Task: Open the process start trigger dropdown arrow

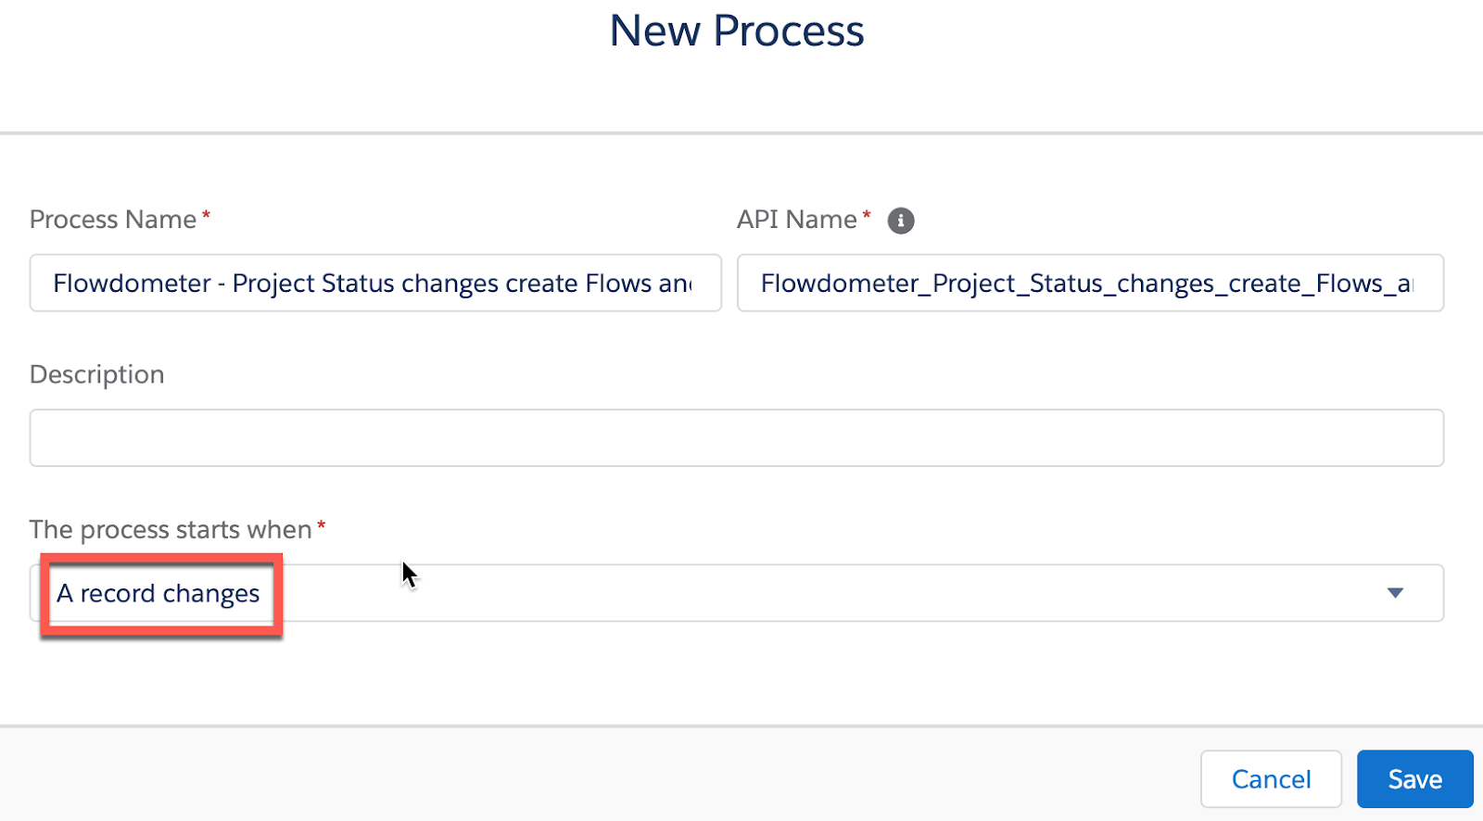Action: click(x=1395, y=593)
